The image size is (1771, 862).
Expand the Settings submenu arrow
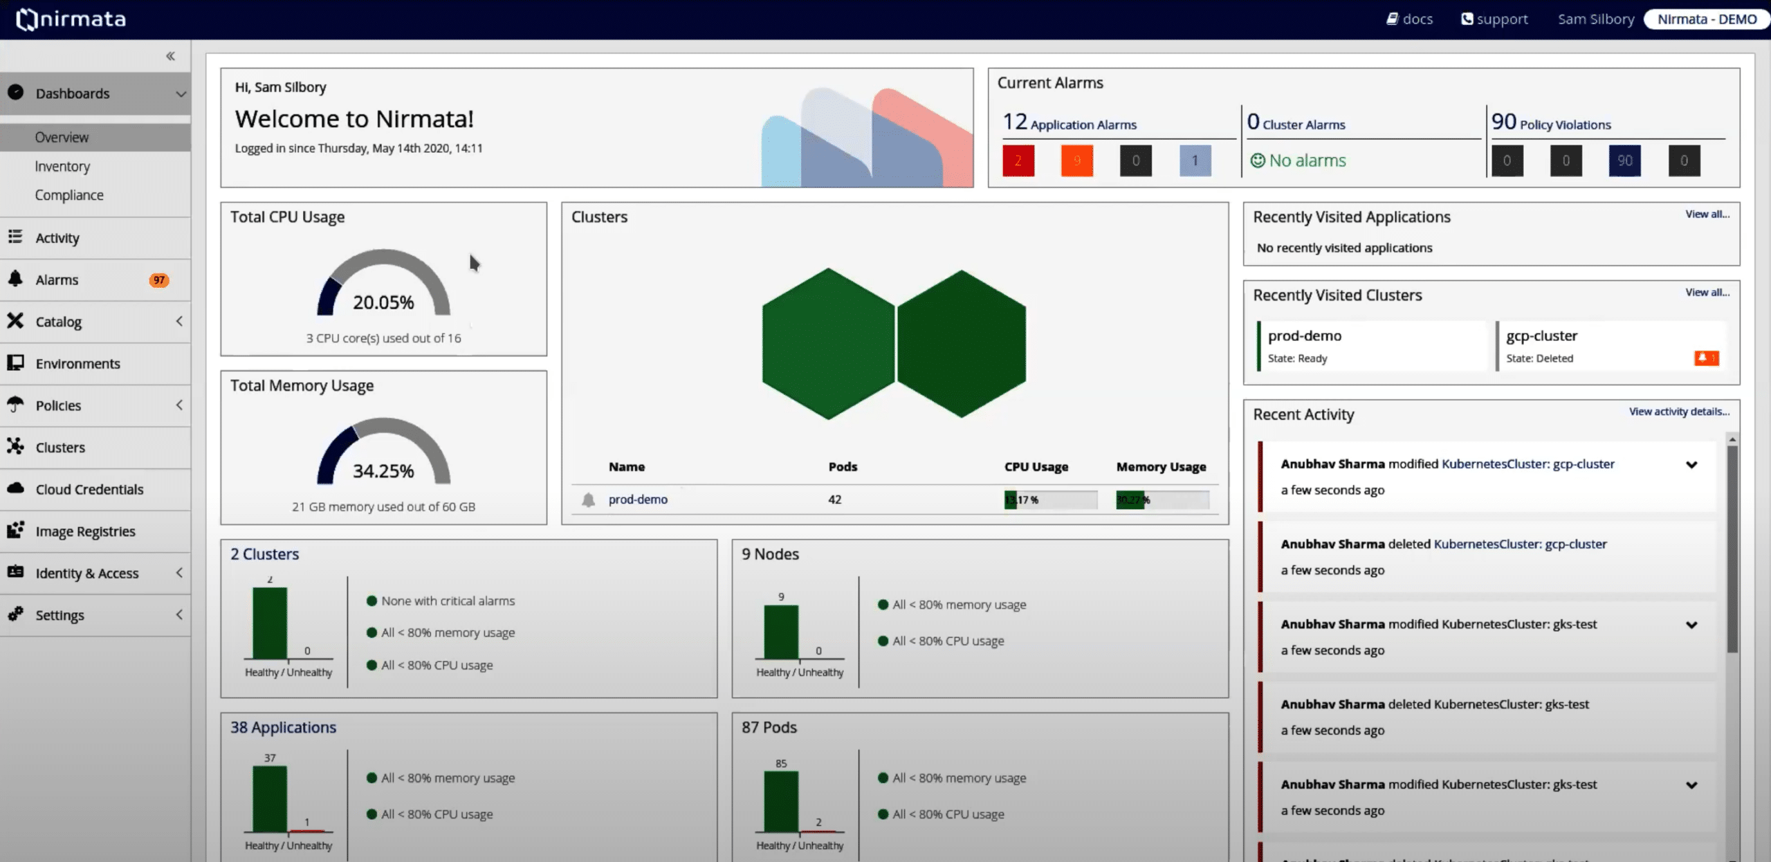point(179,614)
